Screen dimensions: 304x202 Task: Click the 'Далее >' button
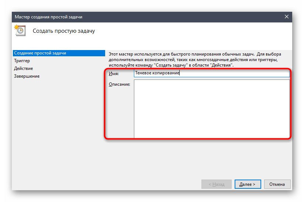pyautogui.click(x=248, y=184)
